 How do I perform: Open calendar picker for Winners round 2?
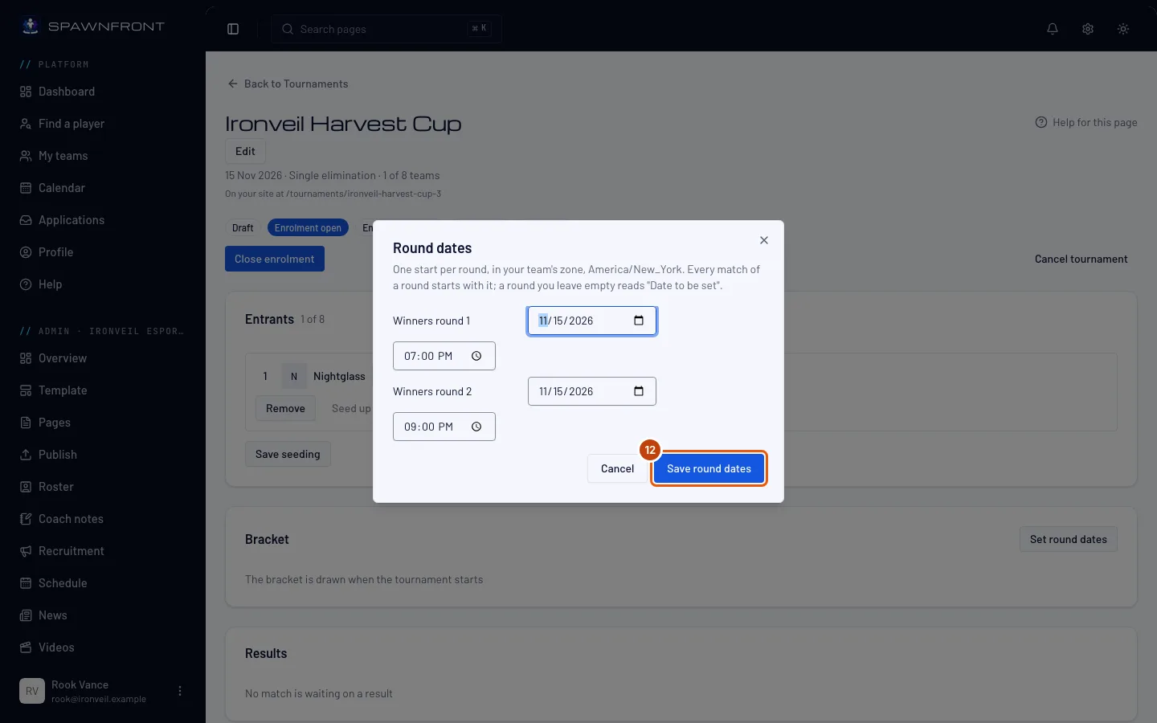639,391
